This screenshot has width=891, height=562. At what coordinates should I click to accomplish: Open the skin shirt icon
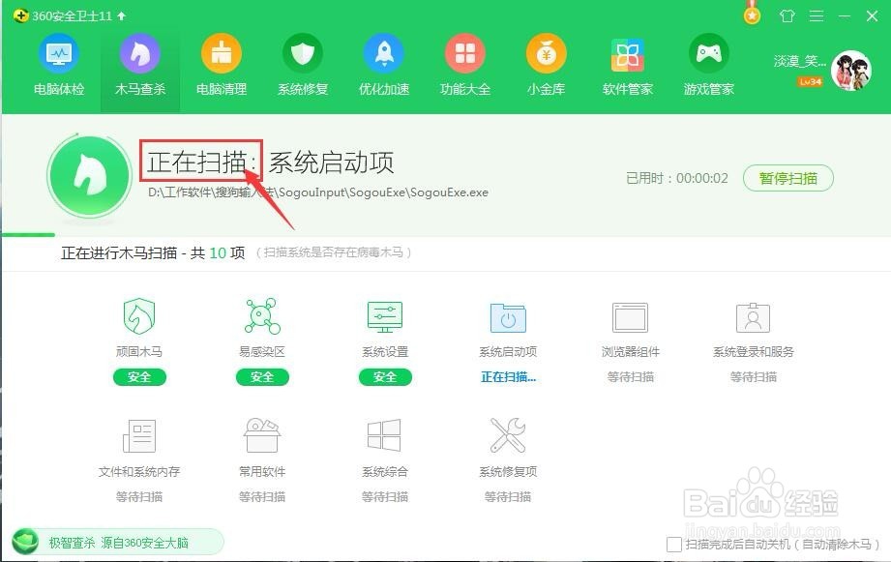tap(787, 15)
